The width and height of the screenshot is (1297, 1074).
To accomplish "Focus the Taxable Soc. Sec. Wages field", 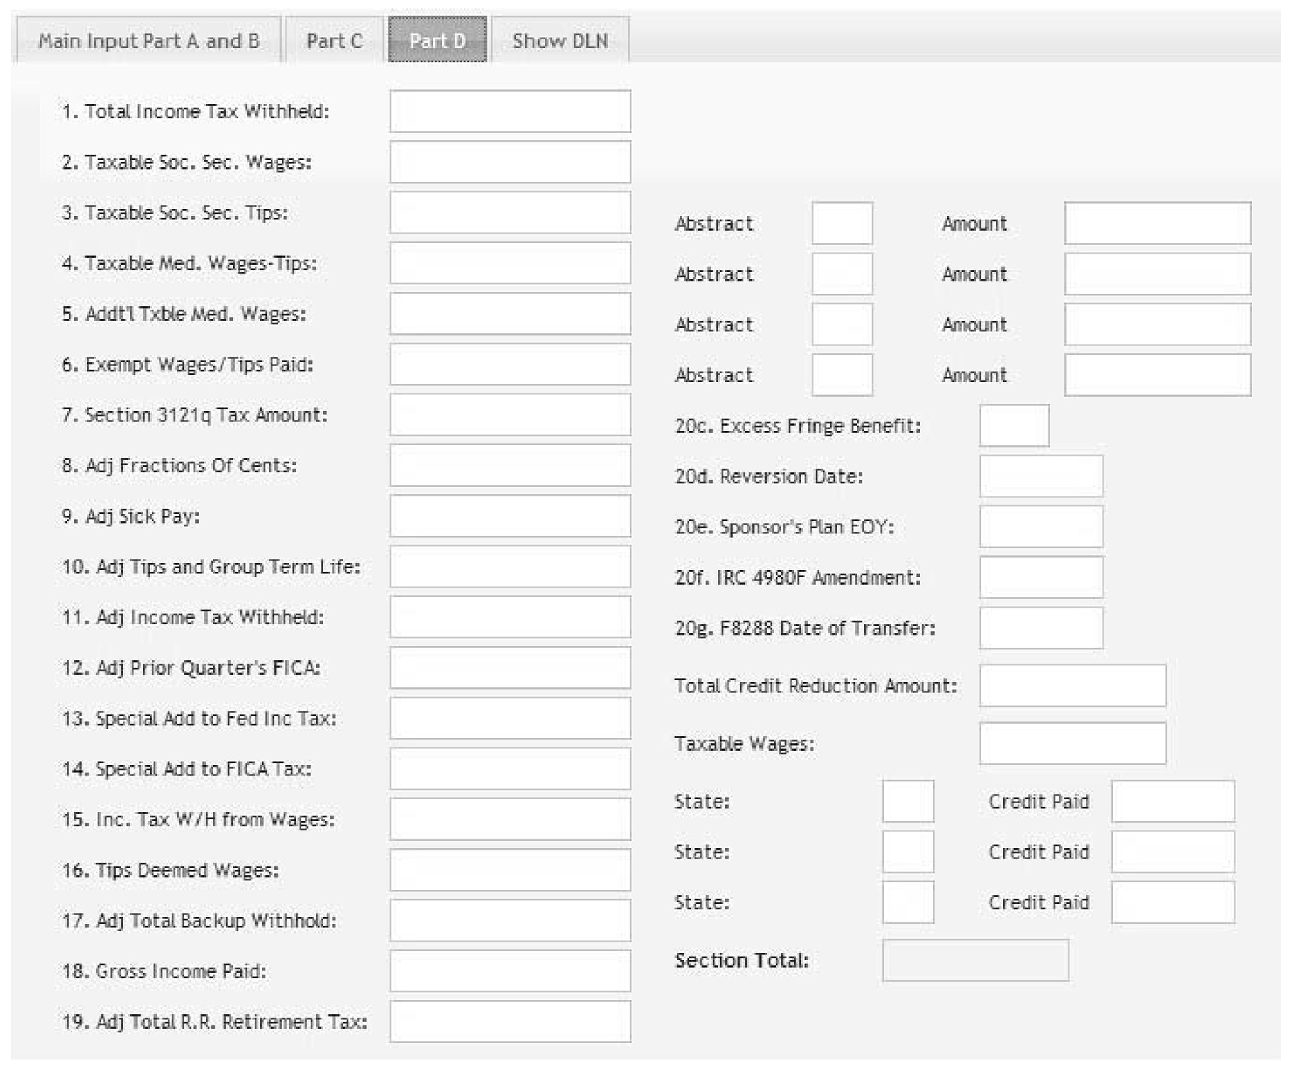I will (x=510, y=162).
